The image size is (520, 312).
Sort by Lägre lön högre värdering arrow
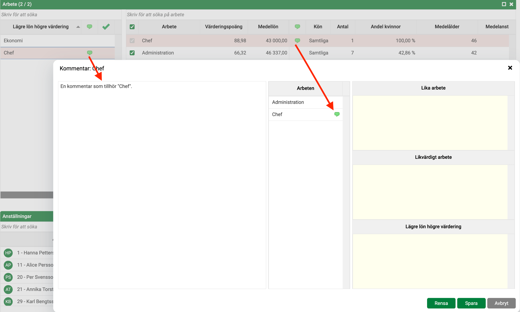(x=78, y=27)
